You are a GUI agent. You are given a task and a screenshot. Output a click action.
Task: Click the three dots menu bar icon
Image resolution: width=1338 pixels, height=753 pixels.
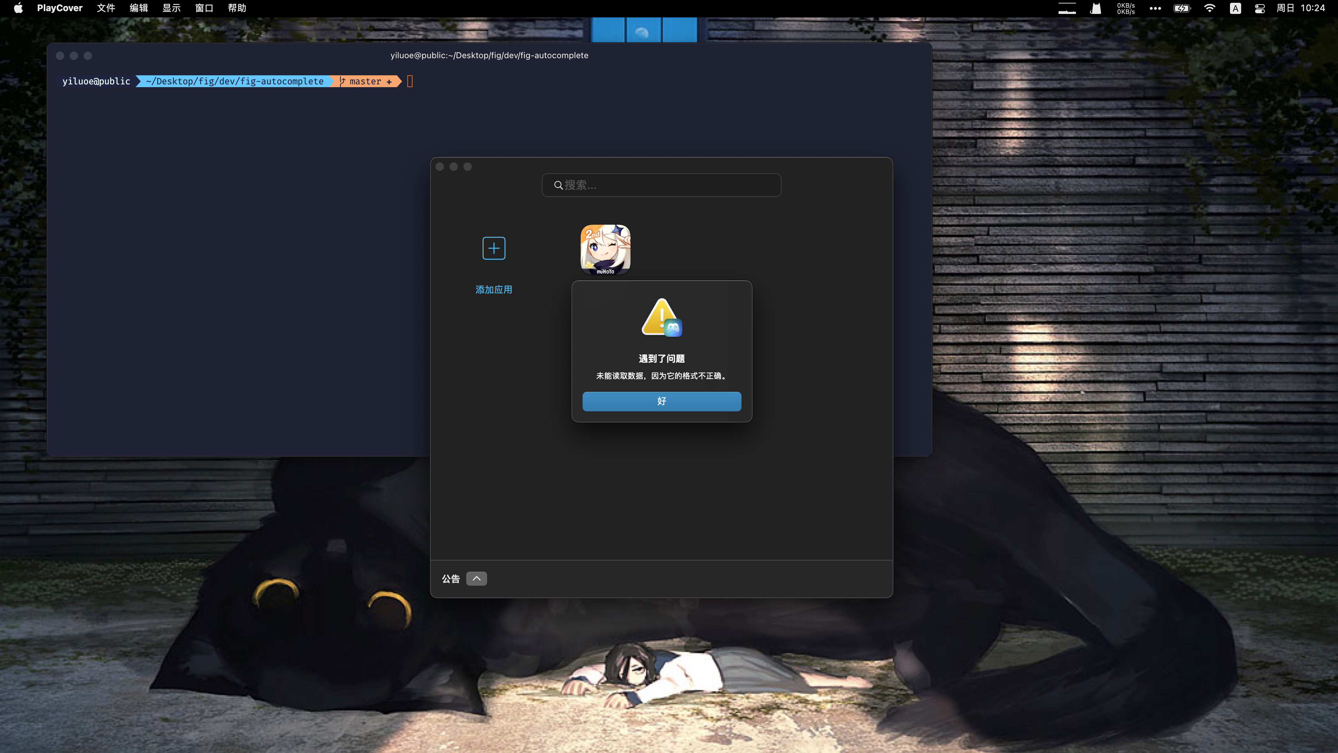click(x=1155, y=8)
